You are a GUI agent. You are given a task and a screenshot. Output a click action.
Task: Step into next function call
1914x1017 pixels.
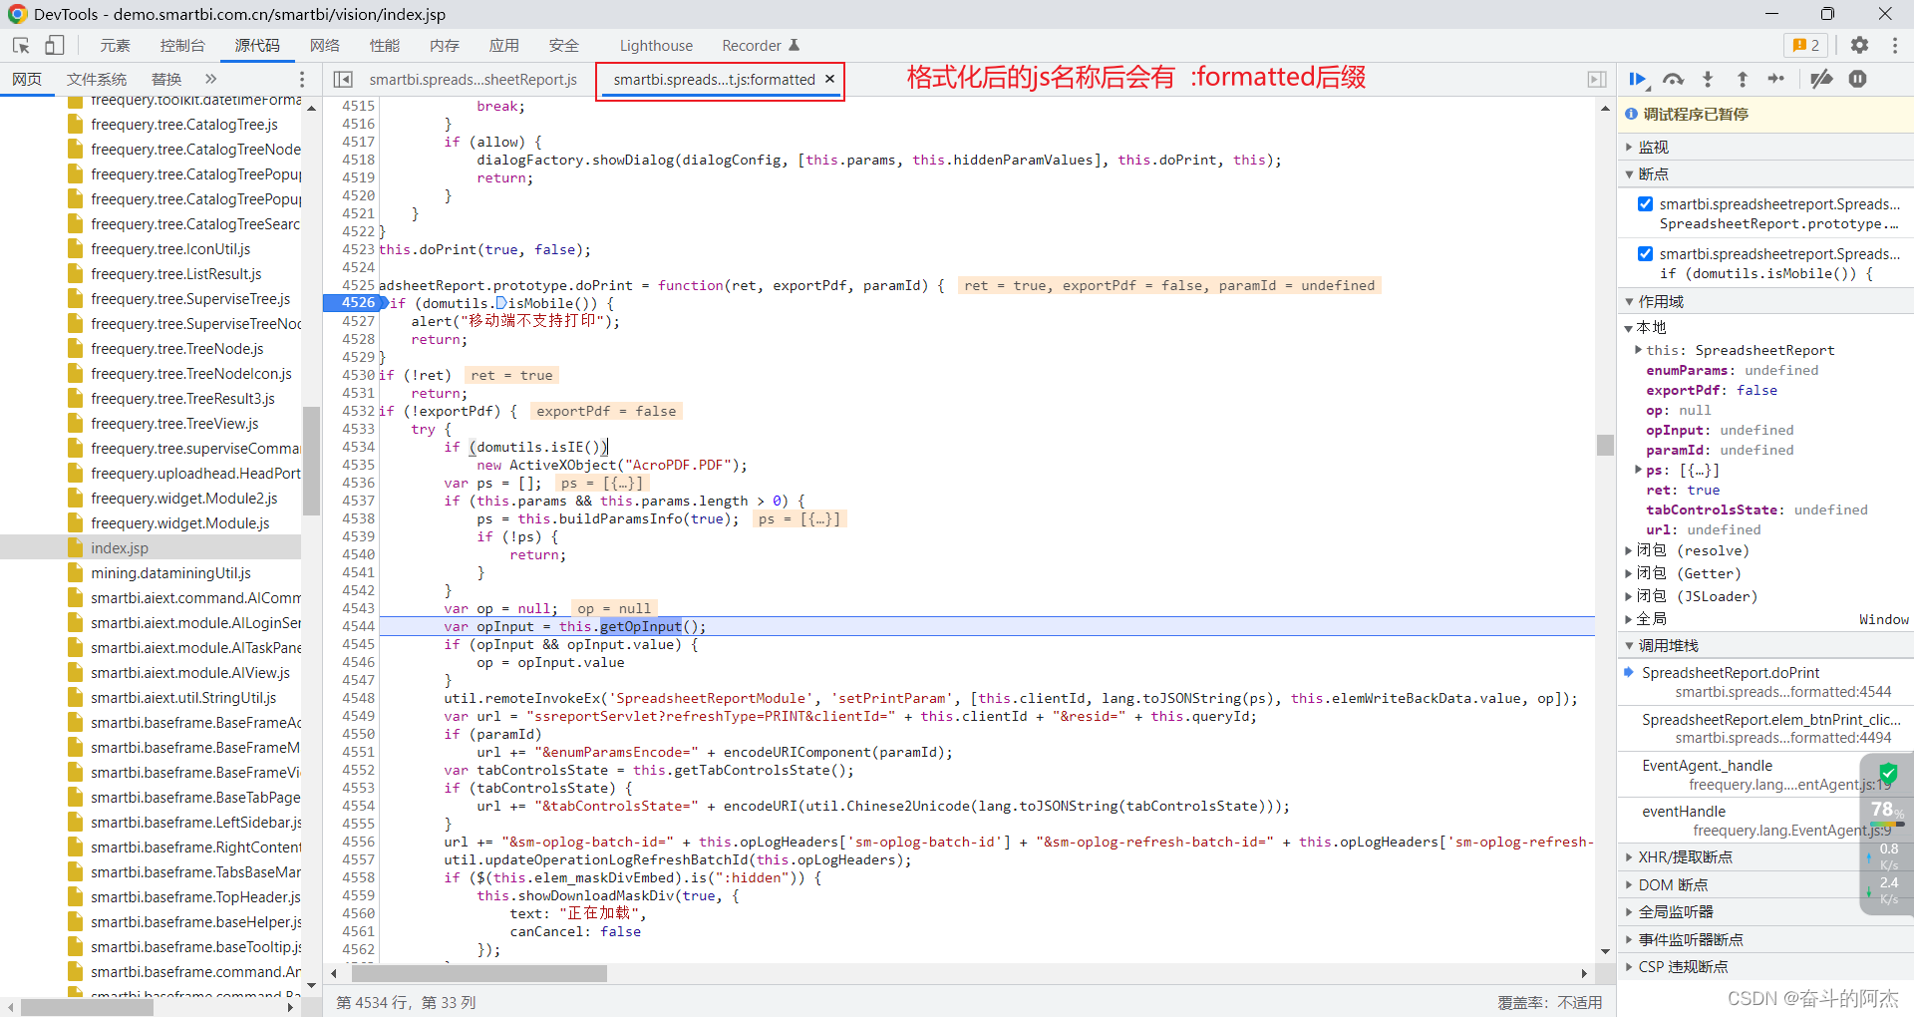tap(1708, 79)
